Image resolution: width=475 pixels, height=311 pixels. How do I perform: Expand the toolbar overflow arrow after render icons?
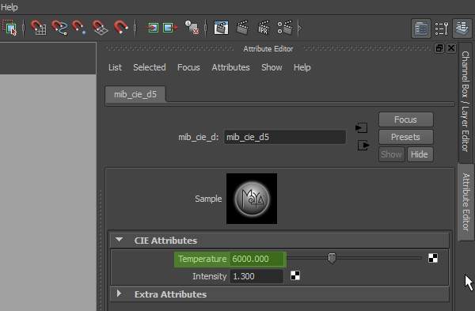point(300,28)
